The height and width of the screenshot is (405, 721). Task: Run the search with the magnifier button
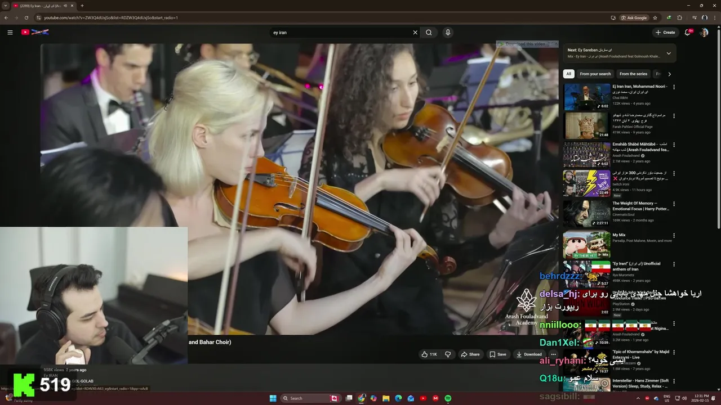click(429, 33)
